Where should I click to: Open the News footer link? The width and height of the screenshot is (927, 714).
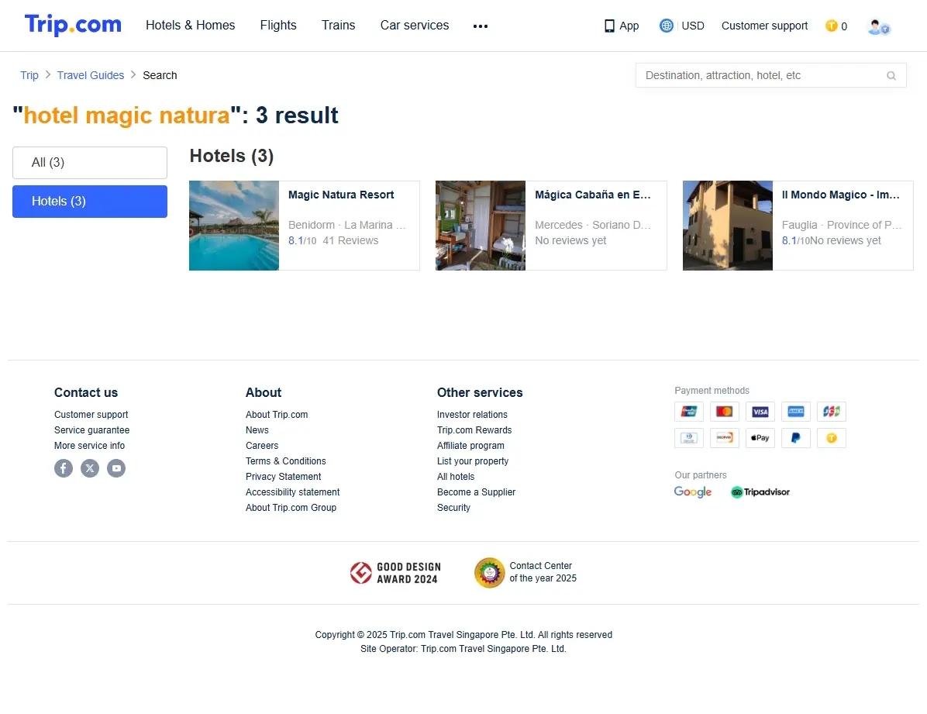coord(257,430)
